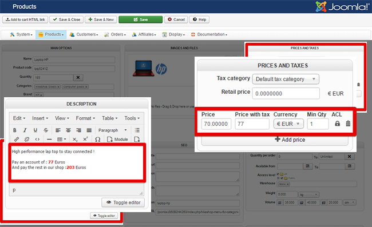
Task: Toggle strikethrough formatting in description editor
Action: (46, 130)
